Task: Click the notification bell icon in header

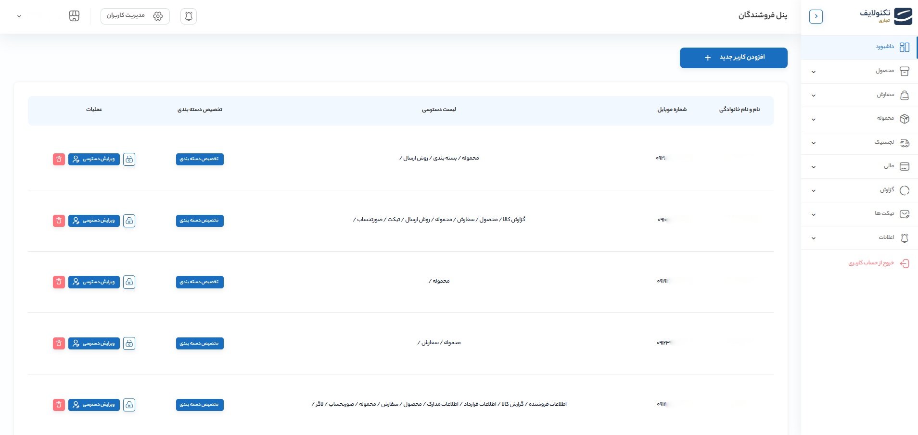Action: coord(189,16)
